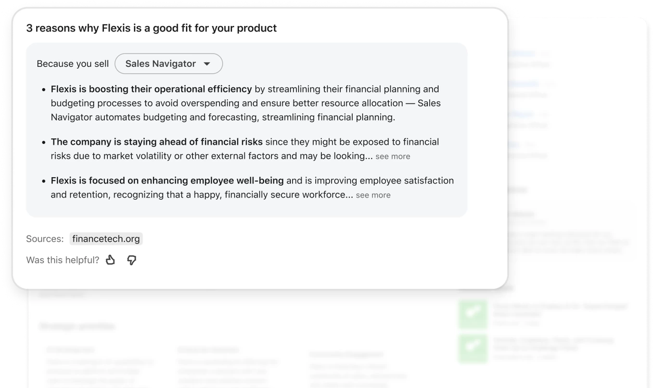Expand see more on employee well-being reason
The image size is (653, 388).
[373, 195]
